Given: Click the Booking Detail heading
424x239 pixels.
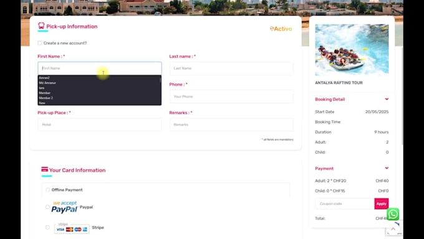Looking at the screenshot, I should pos(330,99).
